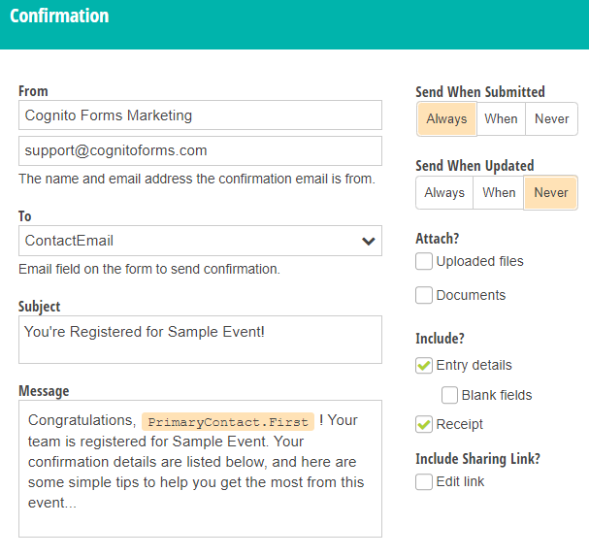
Task: Select the PrimaryContact.First token in Message
Action: (x=228, y=422)
